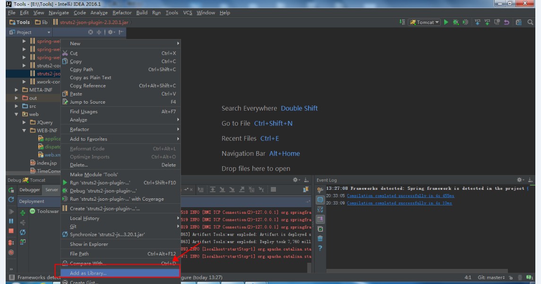Run Tomcat with coverage toolbar icon
This screenshot has width=541, height=284.
[x=465, y=22]
